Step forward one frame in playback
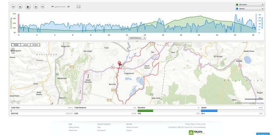 click(x=36, y=7)
